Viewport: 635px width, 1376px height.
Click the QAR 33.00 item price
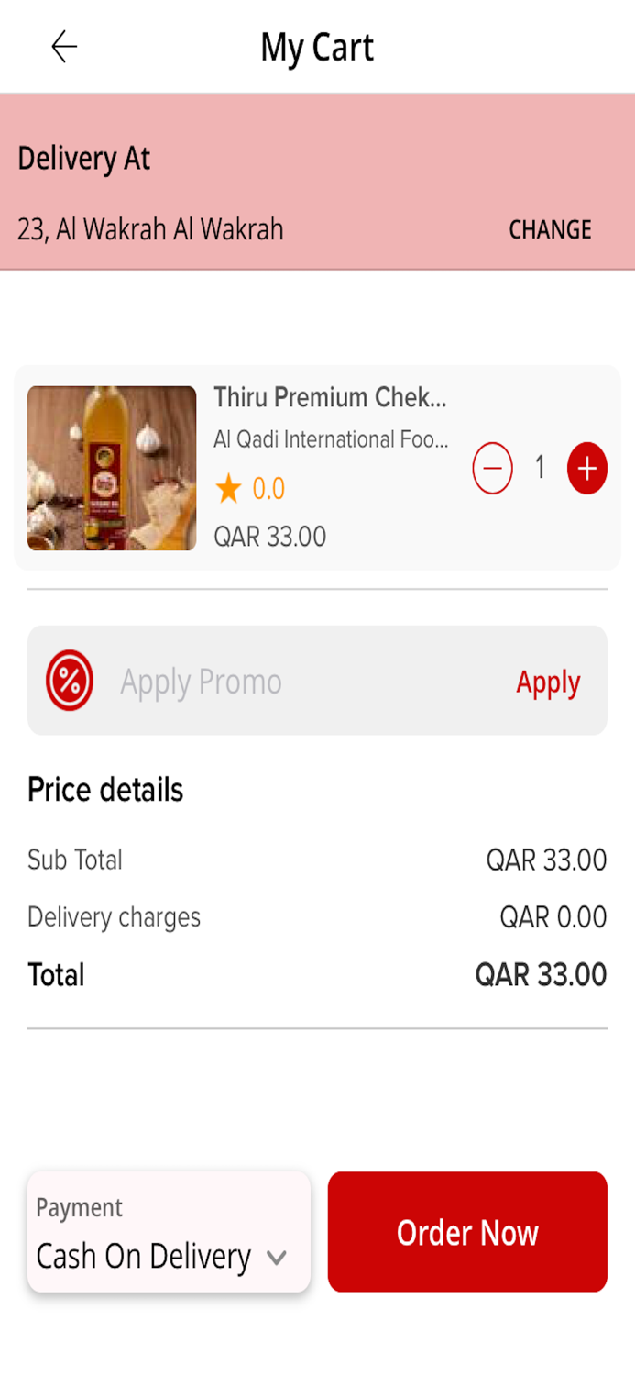coord(270,537)
